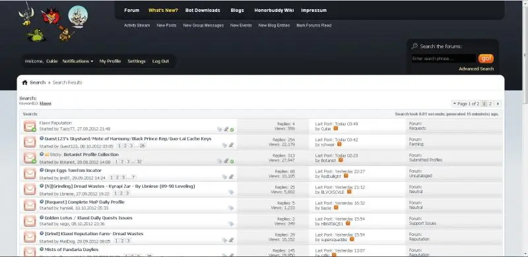The height and width of the screenshot is (257, 528).
Task: Click the magnifier icon beside Search the forums
Action: tap(414, 46)
